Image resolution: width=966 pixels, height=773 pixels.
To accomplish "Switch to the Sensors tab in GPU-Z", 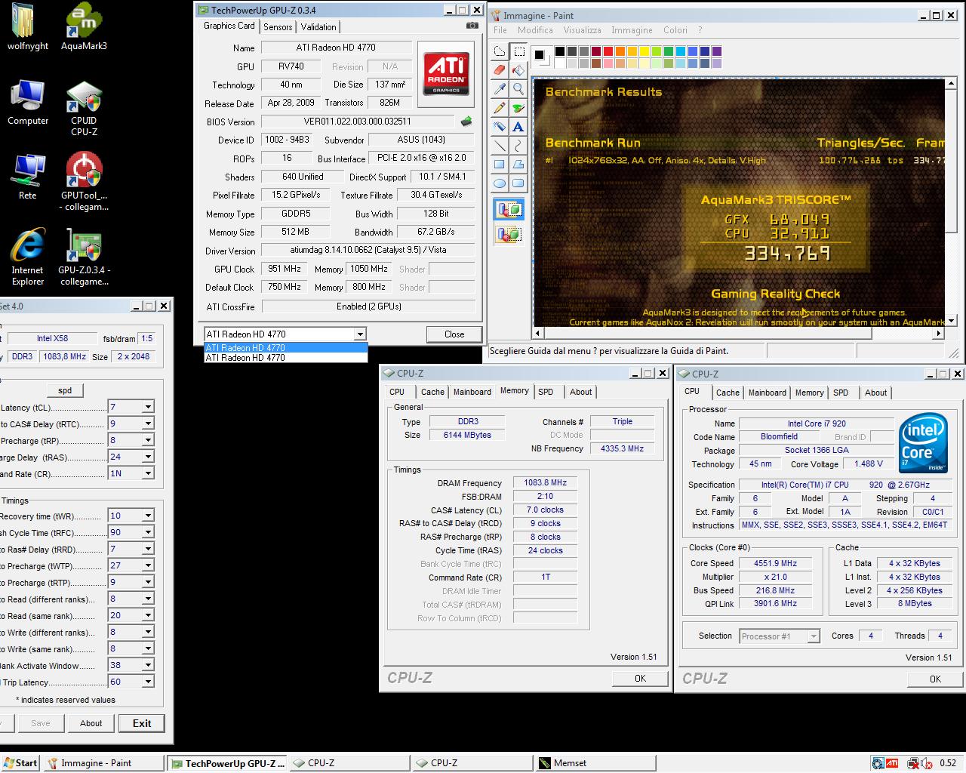I will tap(278, 26).
